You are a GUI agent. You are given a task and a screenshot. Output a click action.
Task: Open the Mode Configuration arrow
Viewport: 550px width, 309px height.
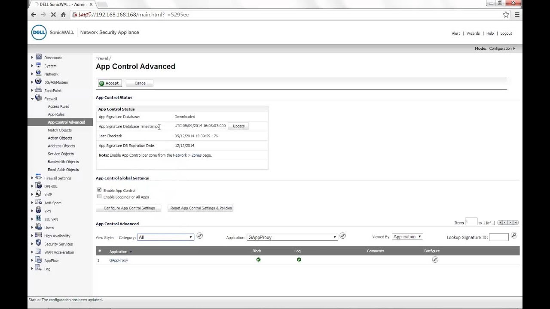click(x=514, y=48)
